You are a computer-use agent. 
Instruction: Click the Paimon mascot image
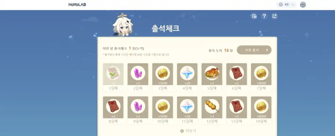click(x=122, y=25)
